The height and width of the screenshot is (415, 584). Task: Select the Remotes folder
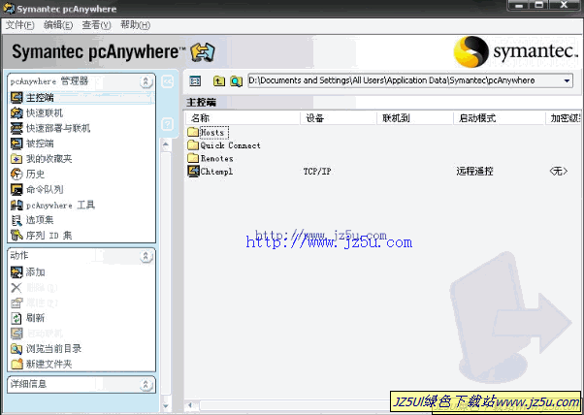[211, 158]
